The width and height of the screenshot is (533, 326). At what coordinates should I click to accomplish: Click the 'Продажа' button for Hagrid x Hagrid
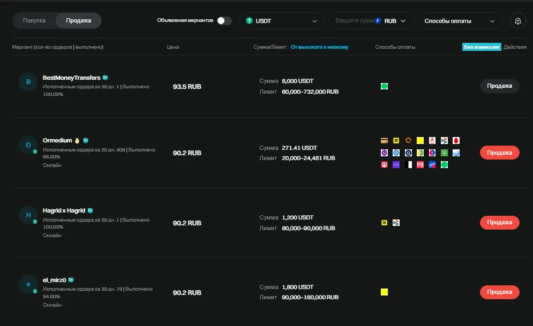pyautogui.click(x=499, y=222)
